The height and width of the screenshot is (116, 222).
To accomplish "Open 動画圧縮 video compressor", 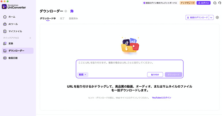I will [x=18, y=58].
